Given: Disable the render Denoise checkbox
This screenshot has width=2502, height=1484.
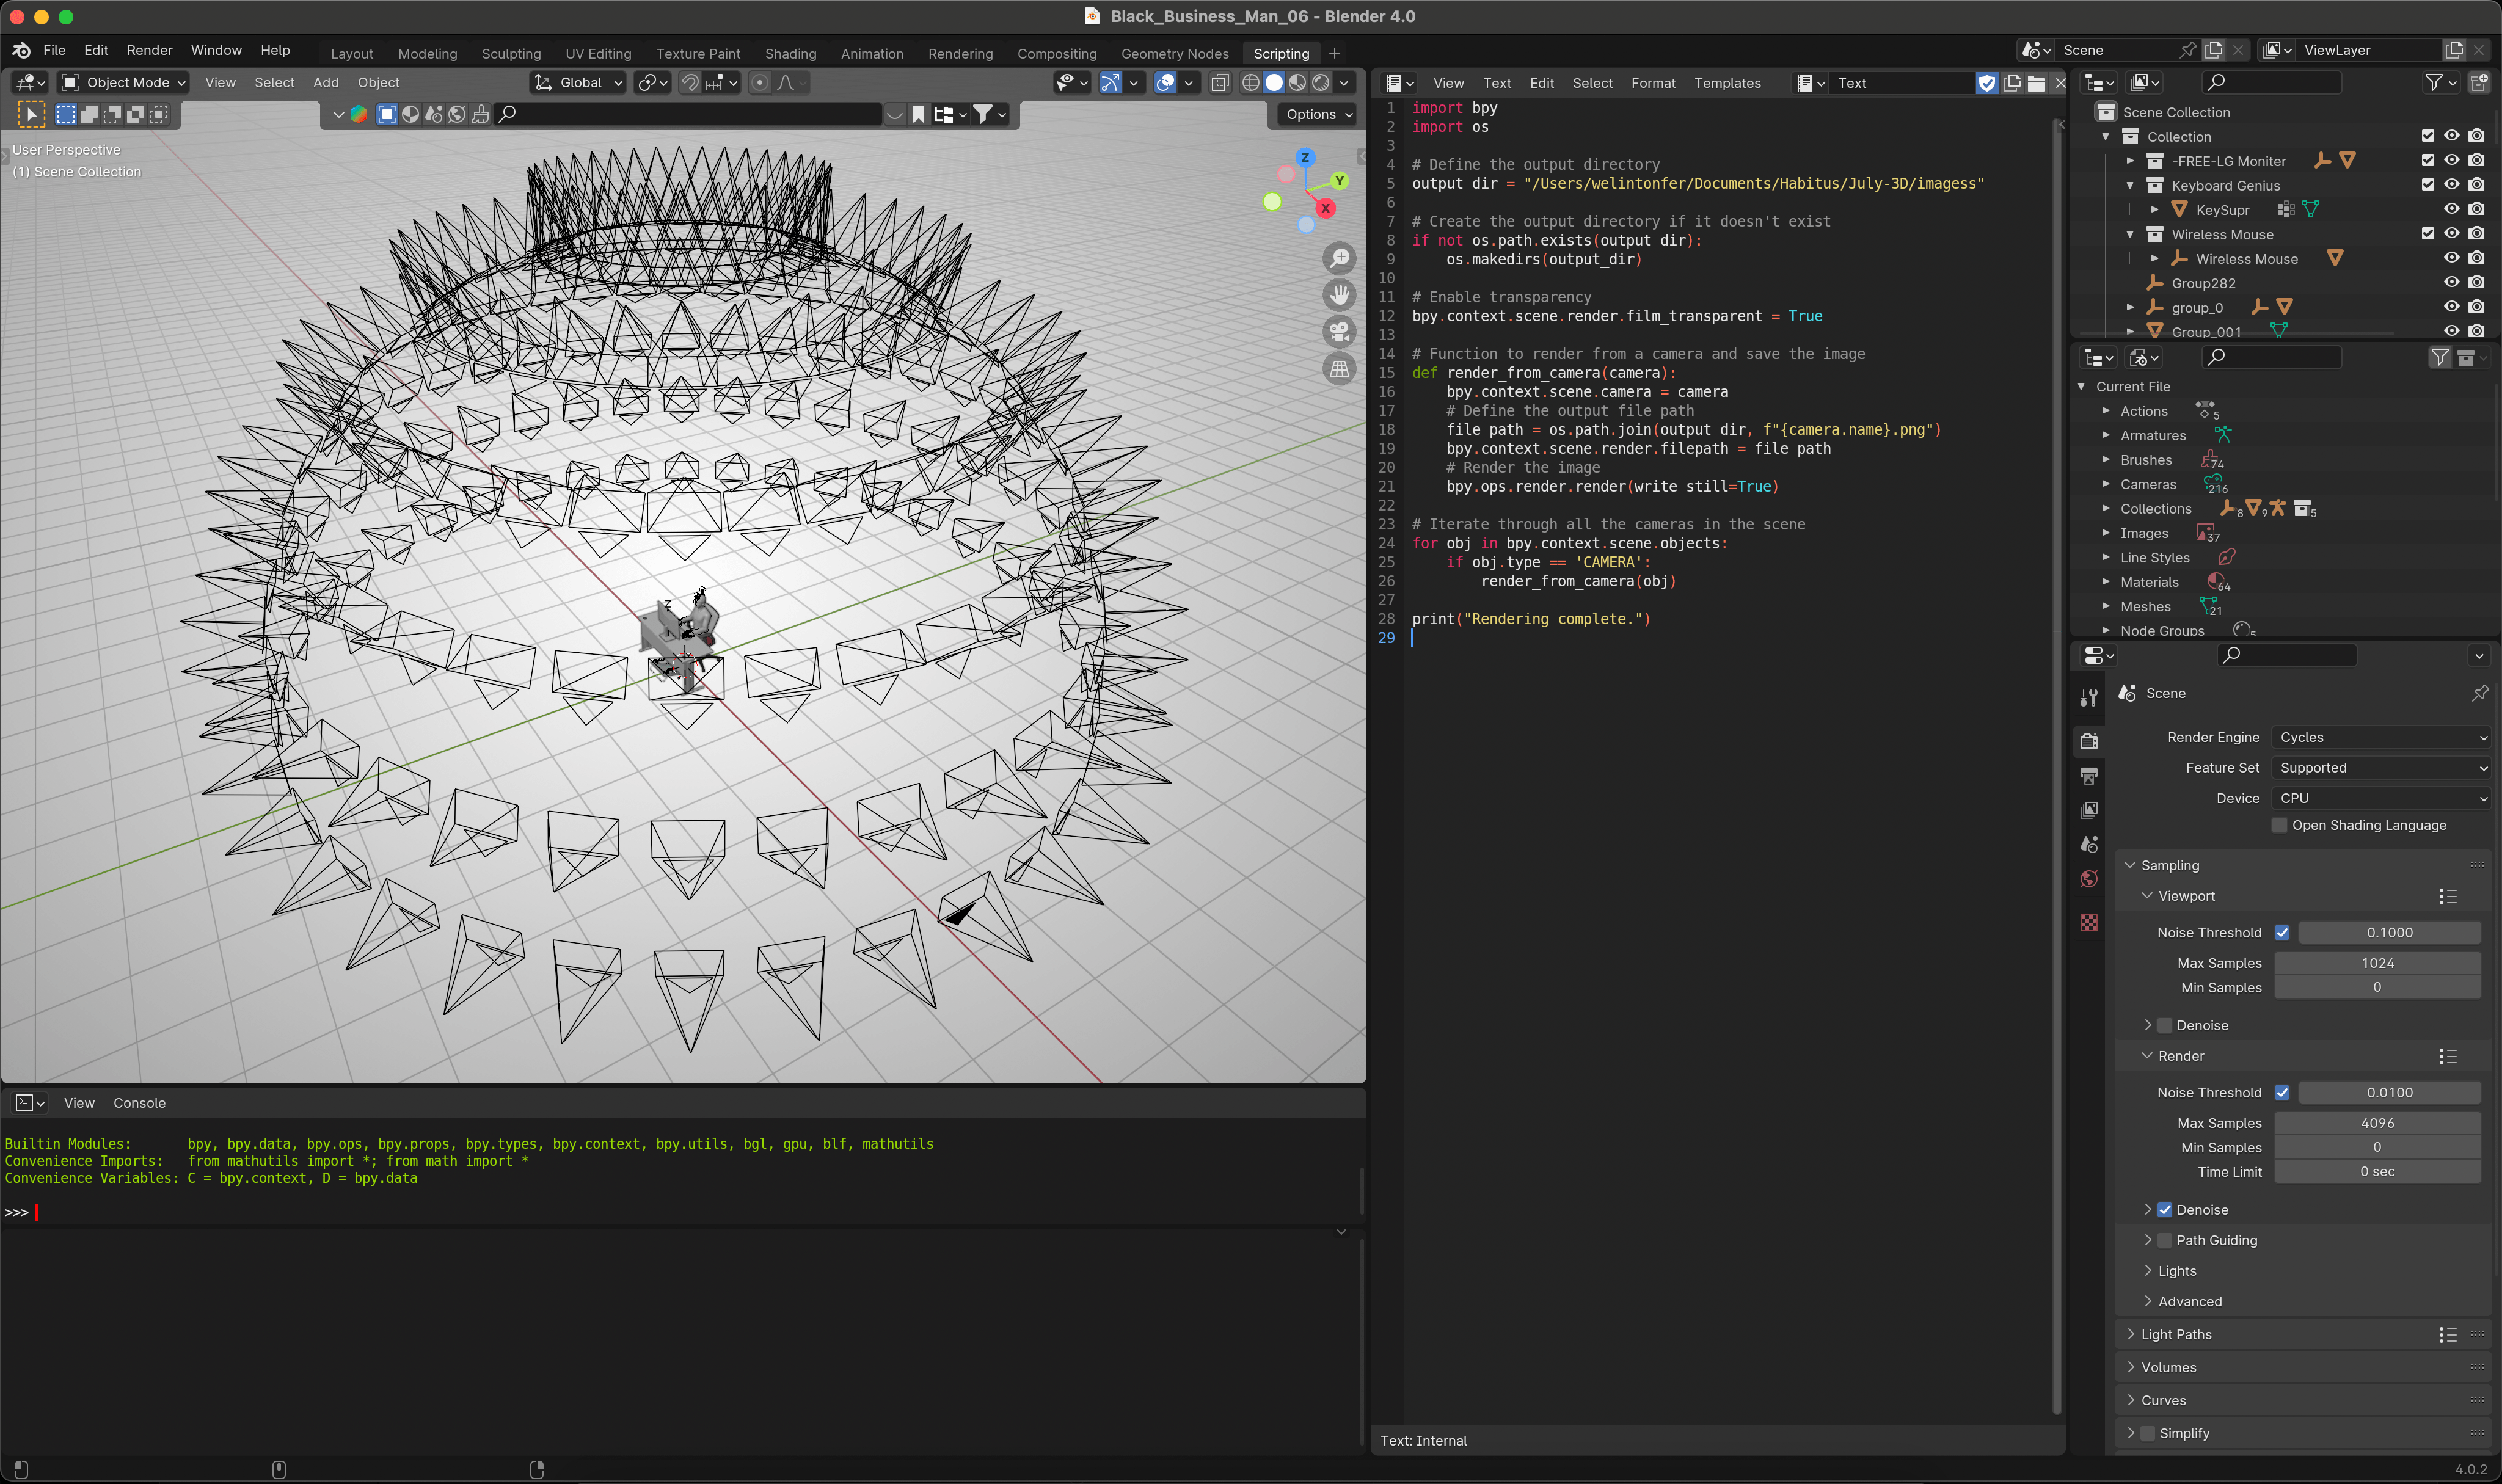Looking at the screenshot, I should (x=2165, y=1209).
